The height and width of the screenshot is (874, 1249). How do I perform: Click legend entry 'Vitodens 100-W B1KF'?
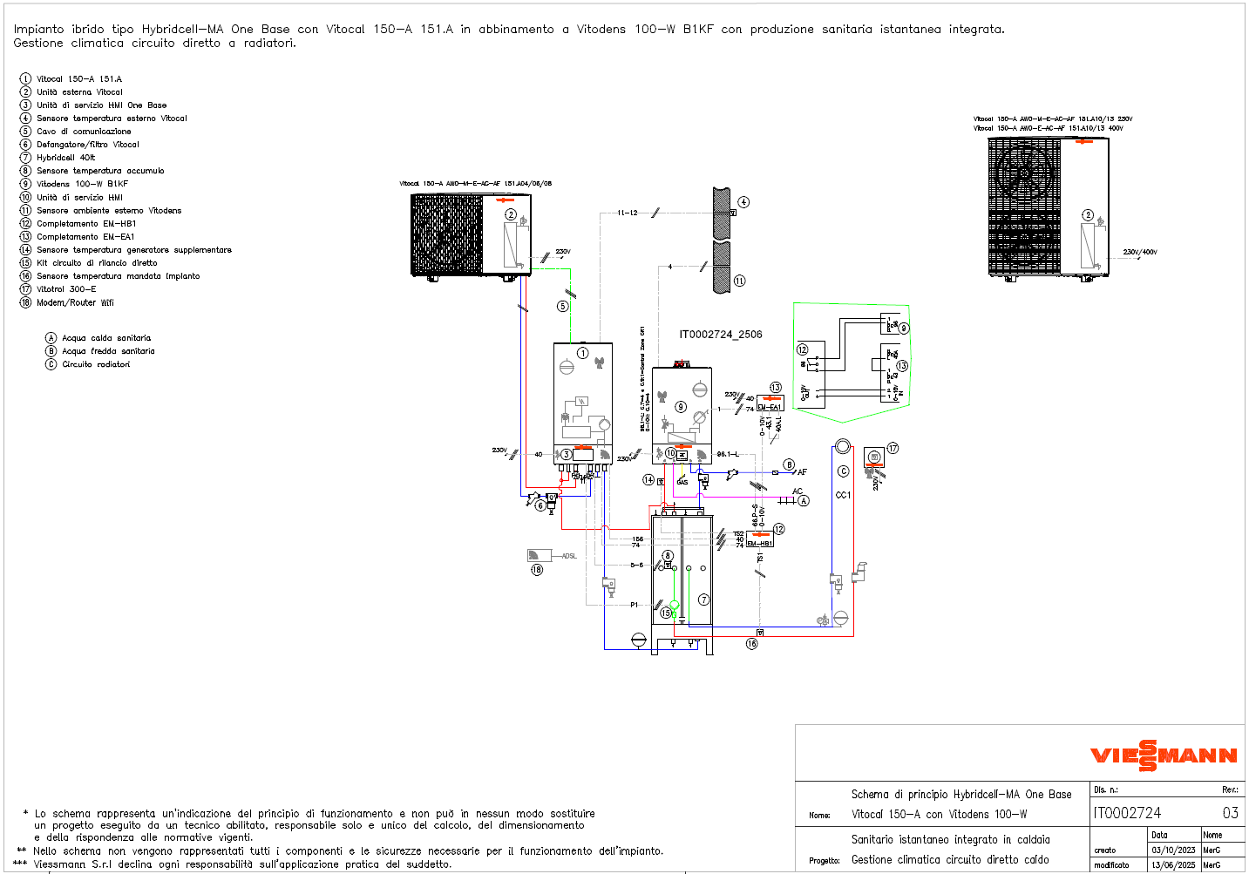tap(82, 184)
